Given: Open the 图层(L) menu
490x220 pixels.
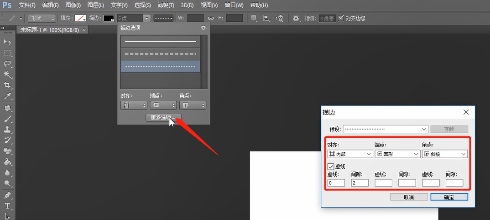Looking at the screenshot, I should click(95, 5).
